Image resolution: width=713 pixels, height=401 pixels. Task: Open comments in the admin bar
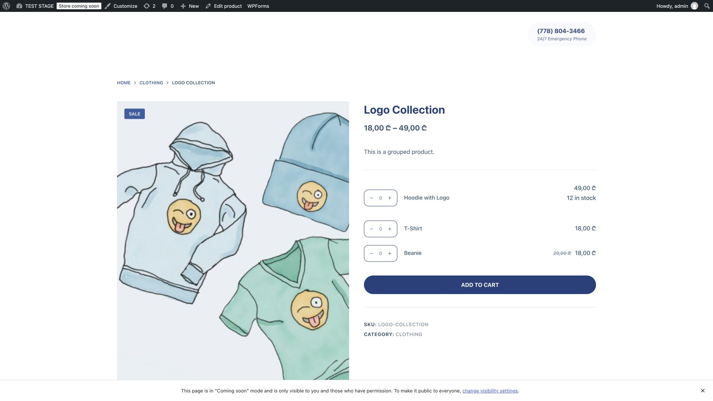tap(167, 6)
